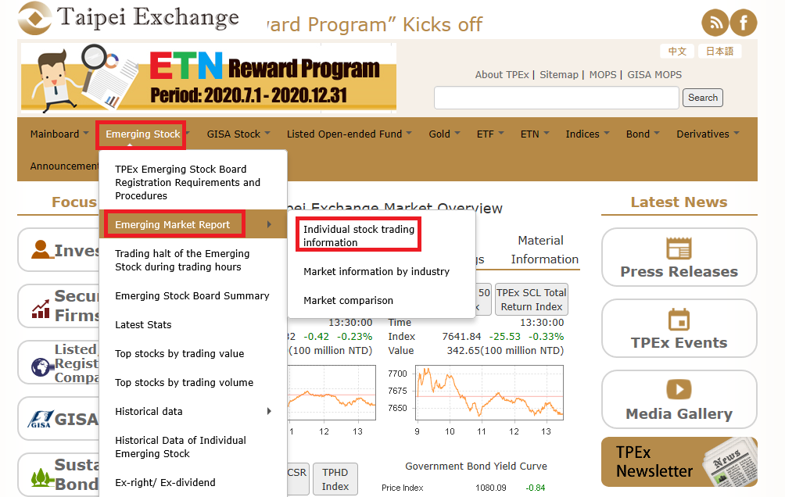Open the ETN Reward Program banner

209,77
